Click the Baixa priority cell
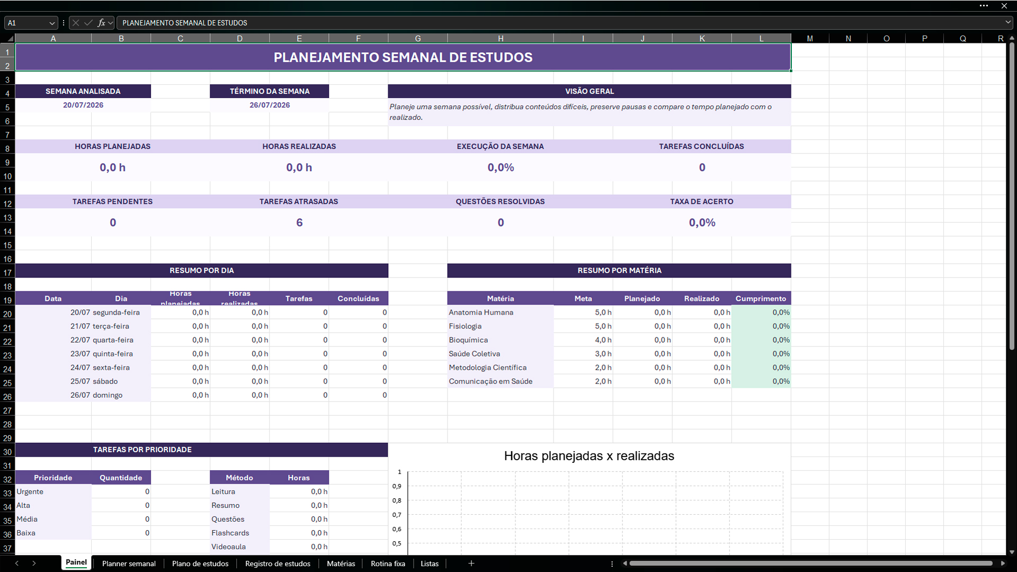The width and height of the screenshot is (1017, 572). [53, 533]
